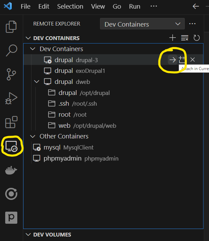Collapse the DEV VOLUMES section
The image size is (209, 241).
pyautogui.click(x=28, y=234)
